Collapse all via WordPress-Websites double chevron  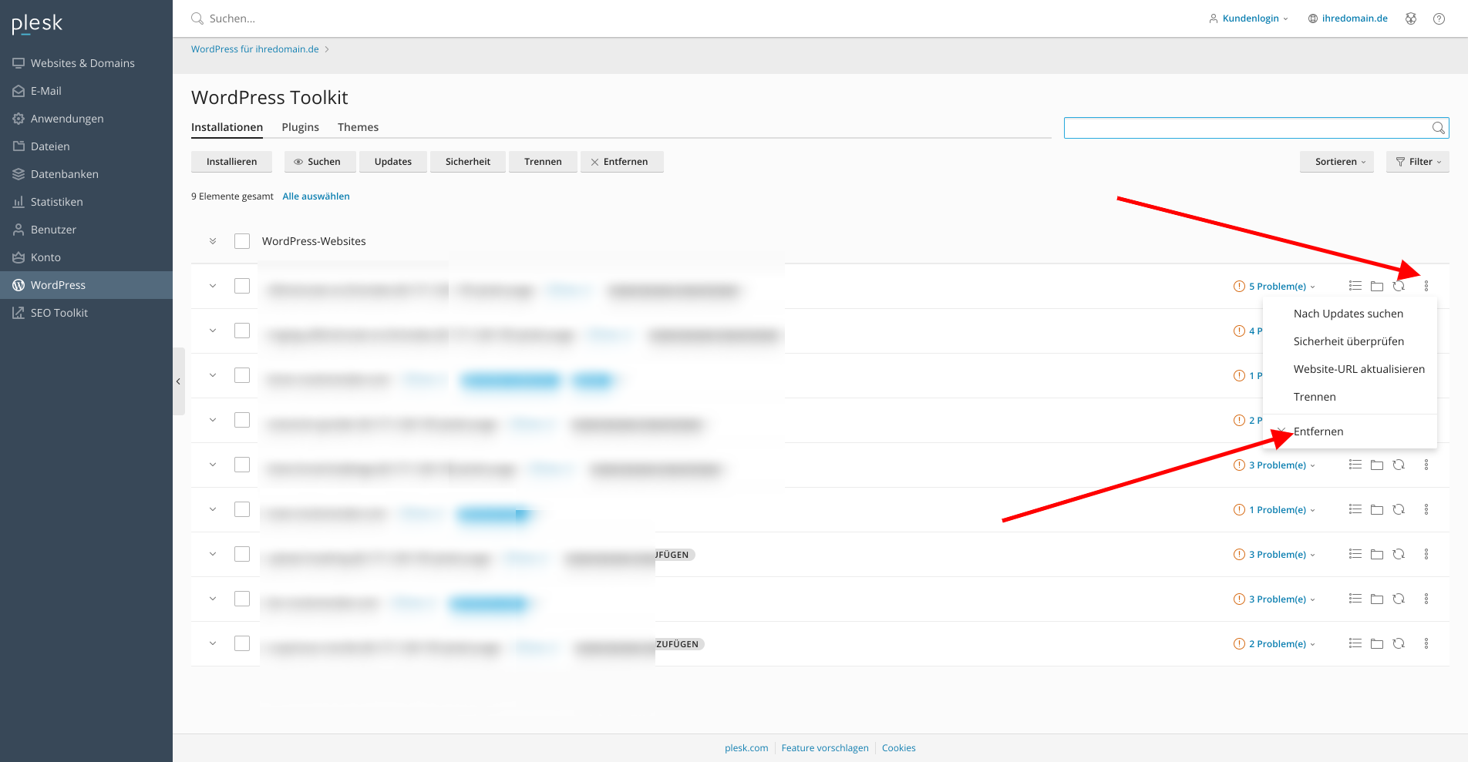(x=213, y=241)
